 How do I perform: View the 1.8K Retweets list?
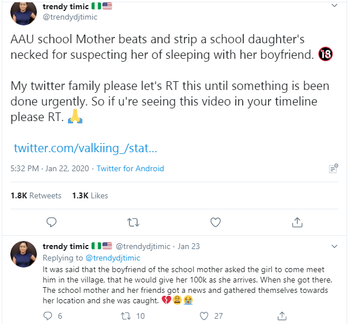pos(36,195)
